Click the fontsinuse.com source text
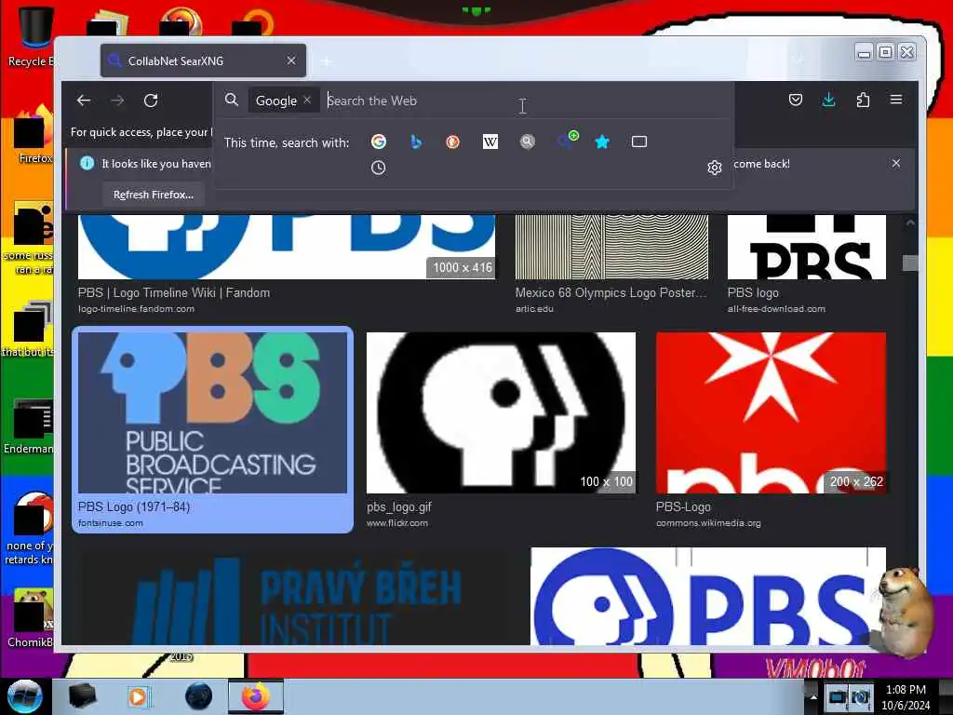 [111, 523]
